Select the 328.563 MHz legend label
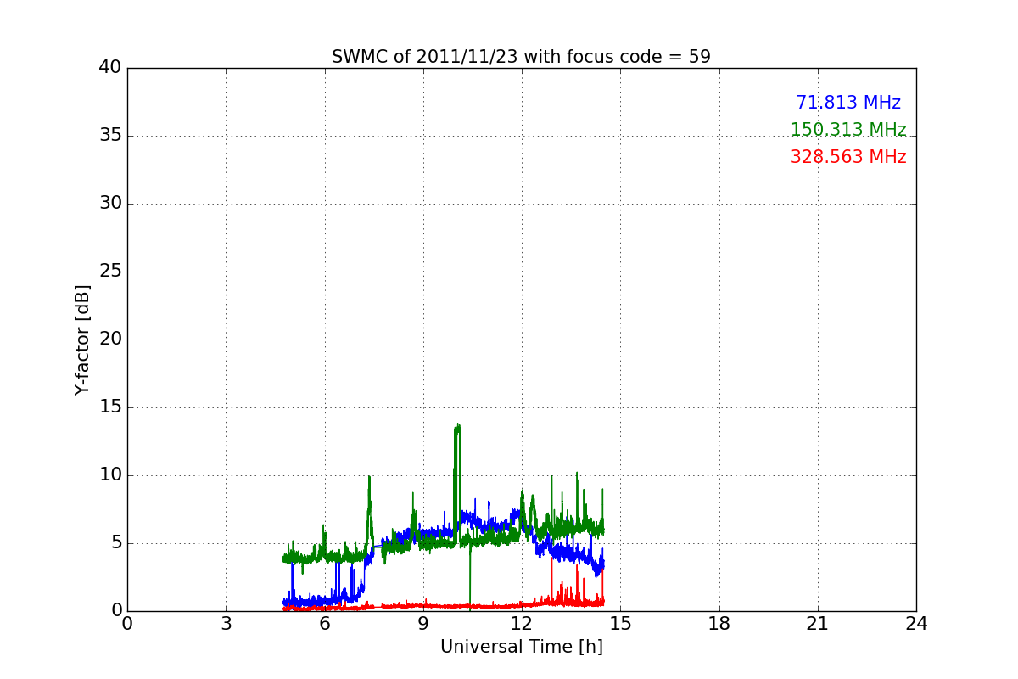Screen dimensions: 1018x679 click(x=848, y=157)
